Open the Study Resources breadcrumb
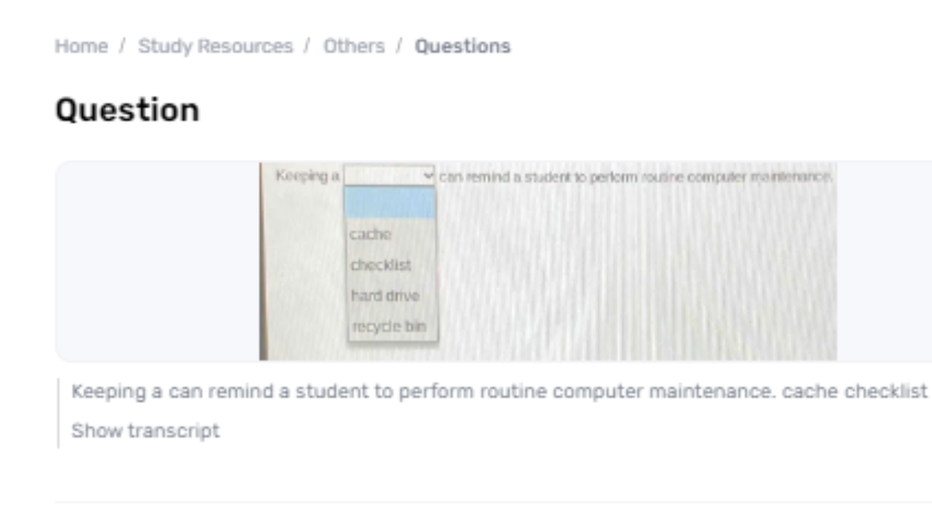Image resolution: width=932 pixels, height=510 pixels. tap(215, 46)
